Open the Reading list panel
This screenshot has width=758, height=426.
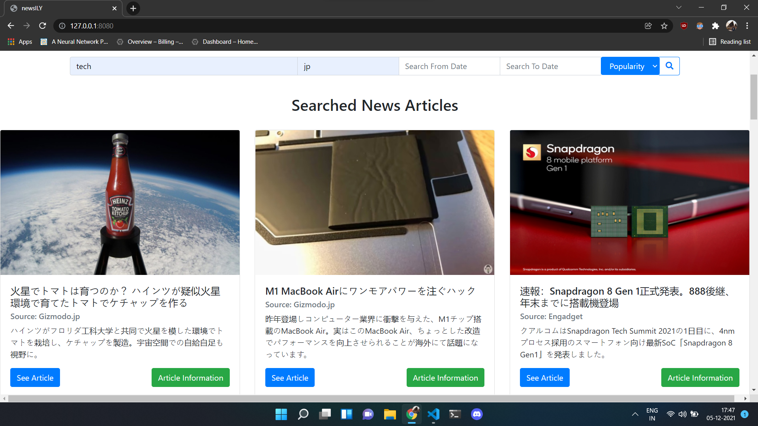click(x=730, y=41)
